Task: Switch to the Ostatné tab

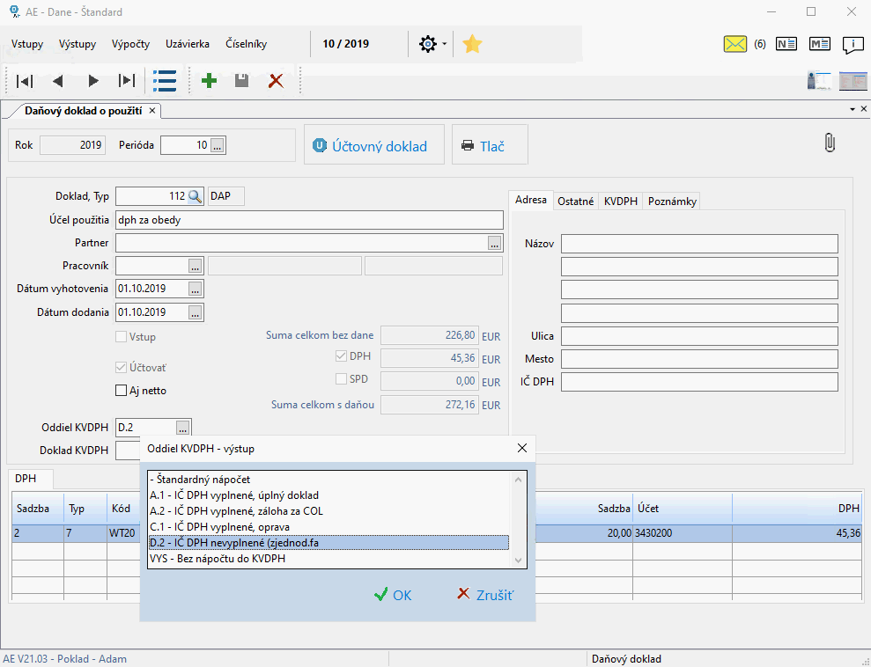Action: click(575, 202)
